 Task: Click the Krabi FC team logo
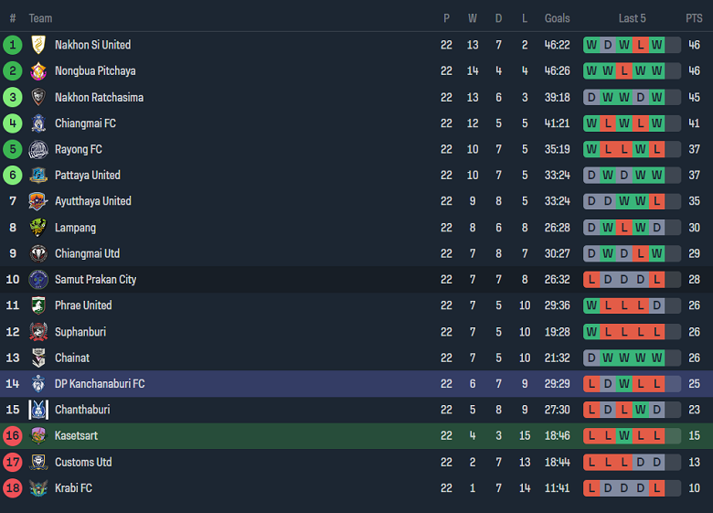pos(38,488)
